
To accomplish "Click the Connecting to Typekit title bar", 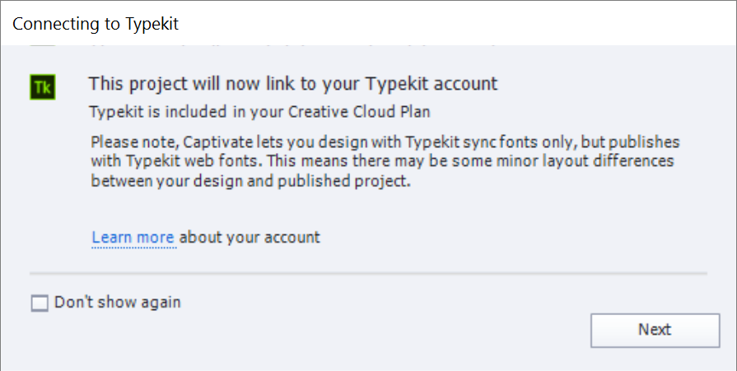I will tap(368, 24).
